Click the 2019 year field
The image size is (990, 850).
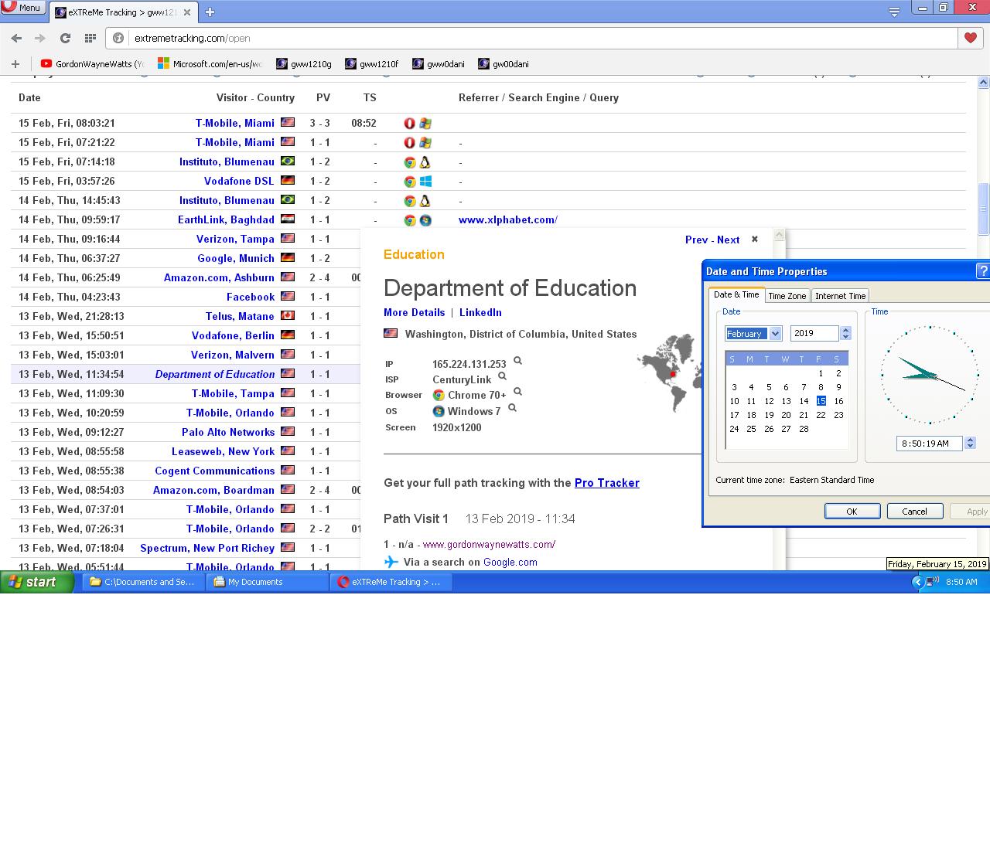(814, 333)
